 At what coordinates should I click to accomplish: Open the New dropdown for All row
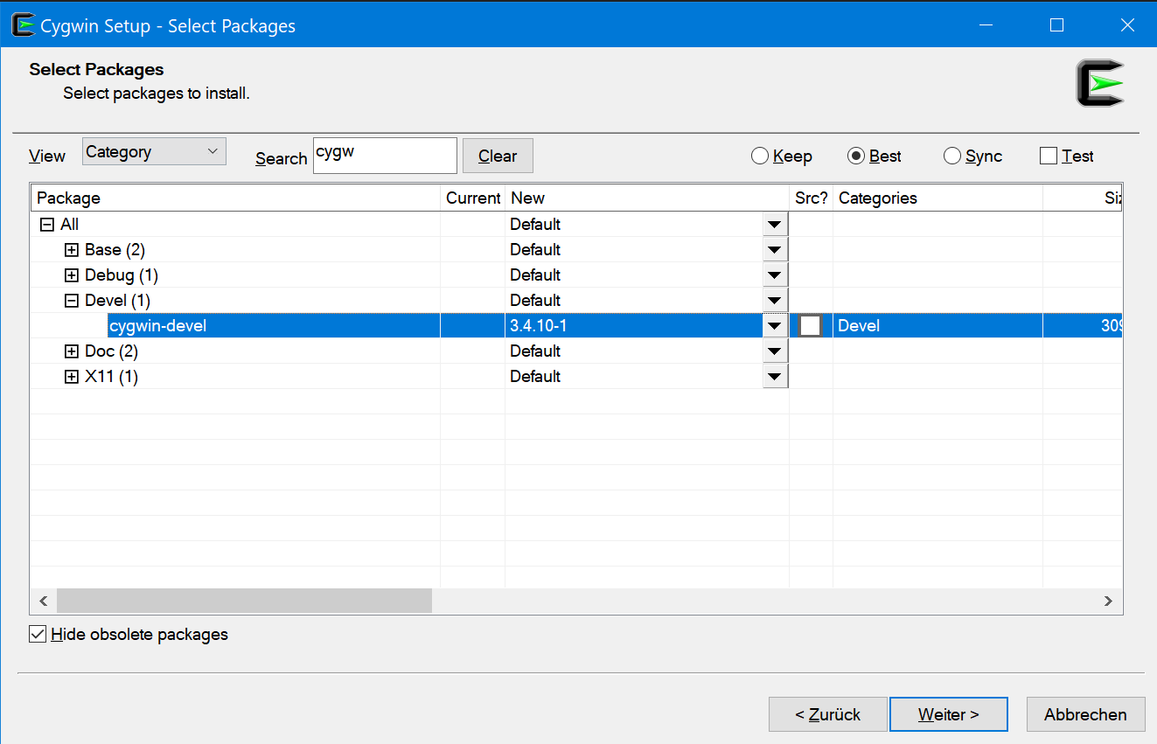click(x=775, y=225)
